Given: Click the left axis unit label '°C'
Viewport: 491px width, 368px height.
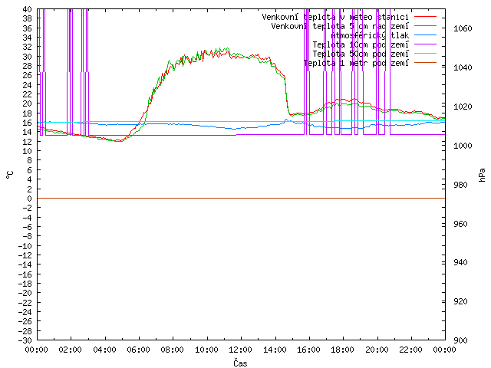Looking at the screenshot, I should point(10,175).
